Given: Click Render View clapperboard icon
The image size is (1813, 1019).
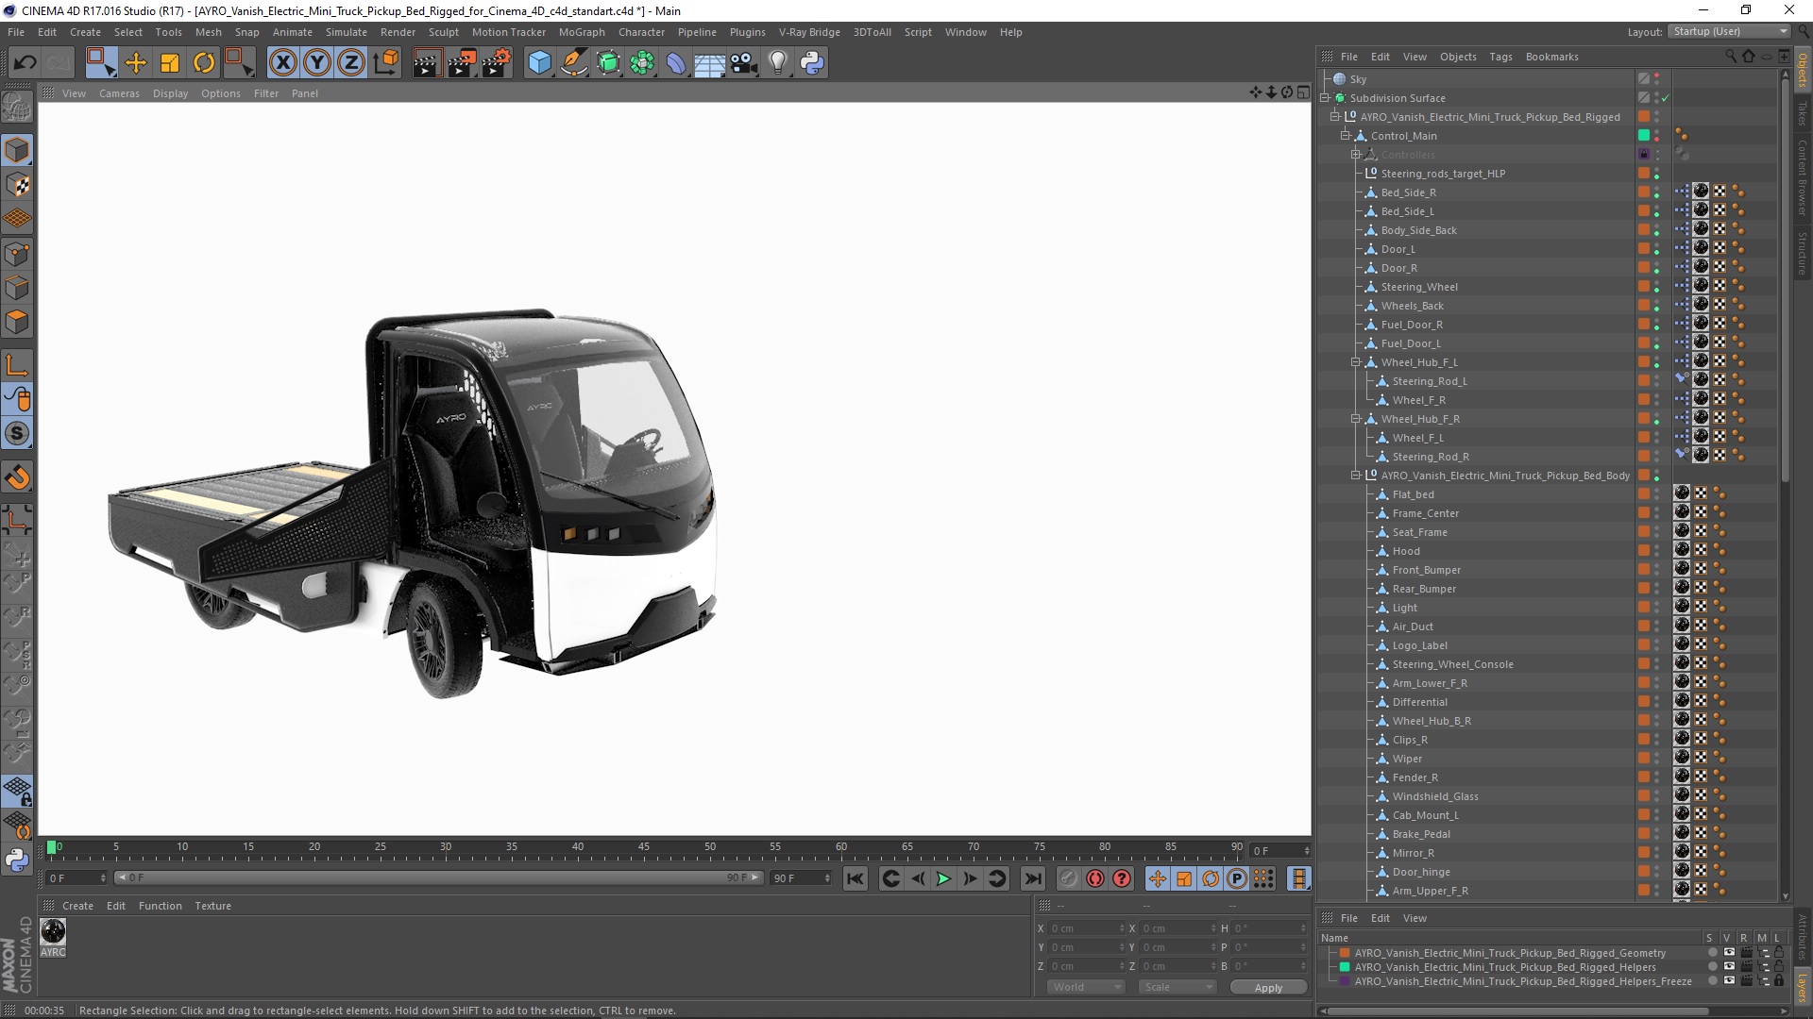Looking at the screenshot, I should coord(427,63).
